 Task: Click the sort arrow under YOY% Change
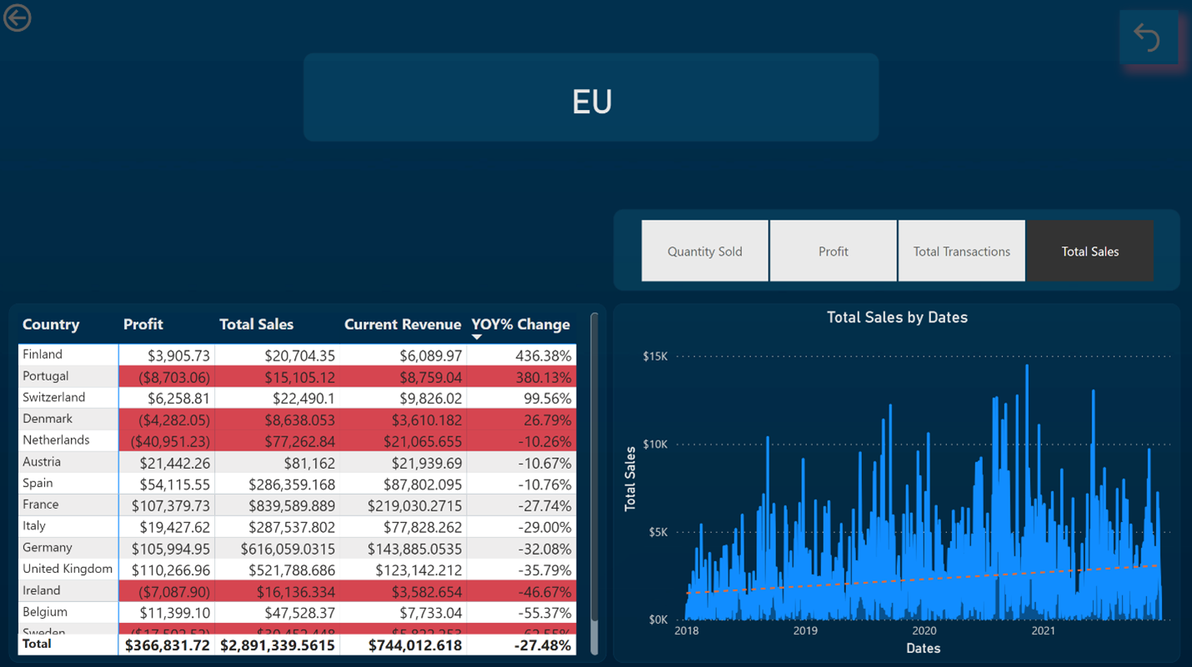click(x=477, y=337)
